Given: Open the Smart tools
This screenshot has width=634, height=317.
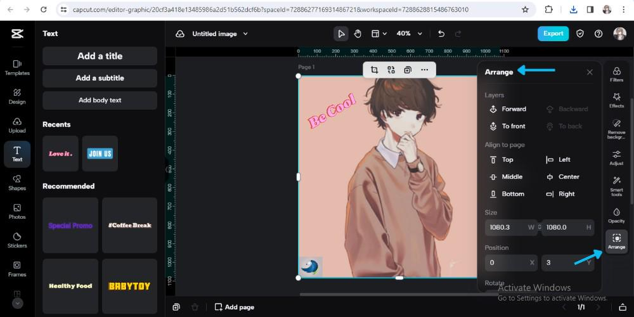Looking at the screenshot, I should coord(617,186).
